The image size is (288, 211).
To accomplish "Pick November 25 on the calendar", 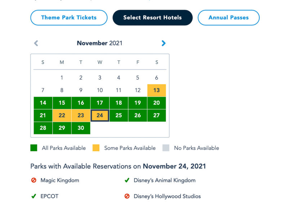I will [119, 115].
